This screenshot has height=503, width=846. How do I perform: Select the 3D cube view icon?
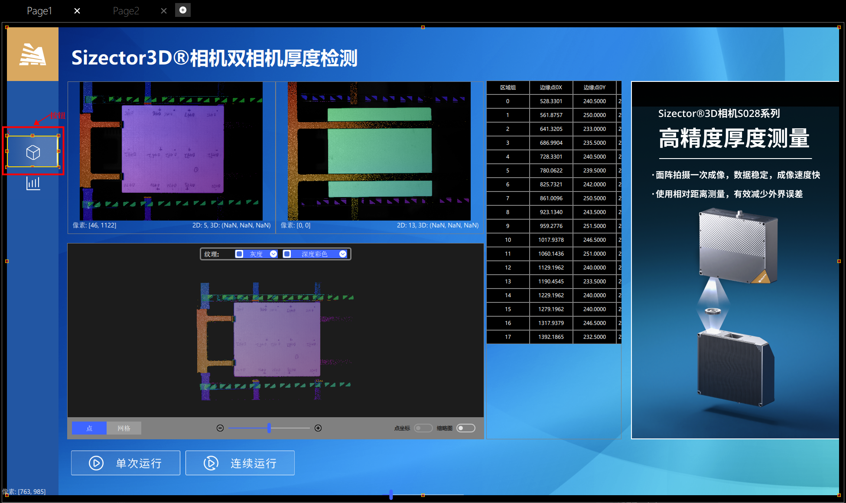tap(33, 152)
